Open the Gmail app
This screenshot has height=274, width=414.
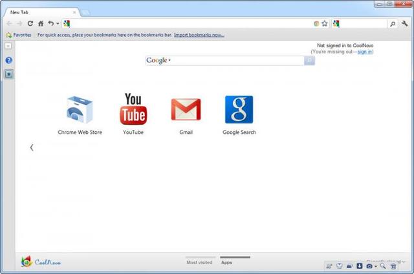[x=186, y=109]
